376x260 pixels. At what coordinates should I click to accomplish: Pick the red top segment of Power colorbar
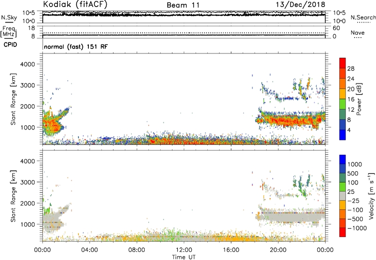point(343,63)
